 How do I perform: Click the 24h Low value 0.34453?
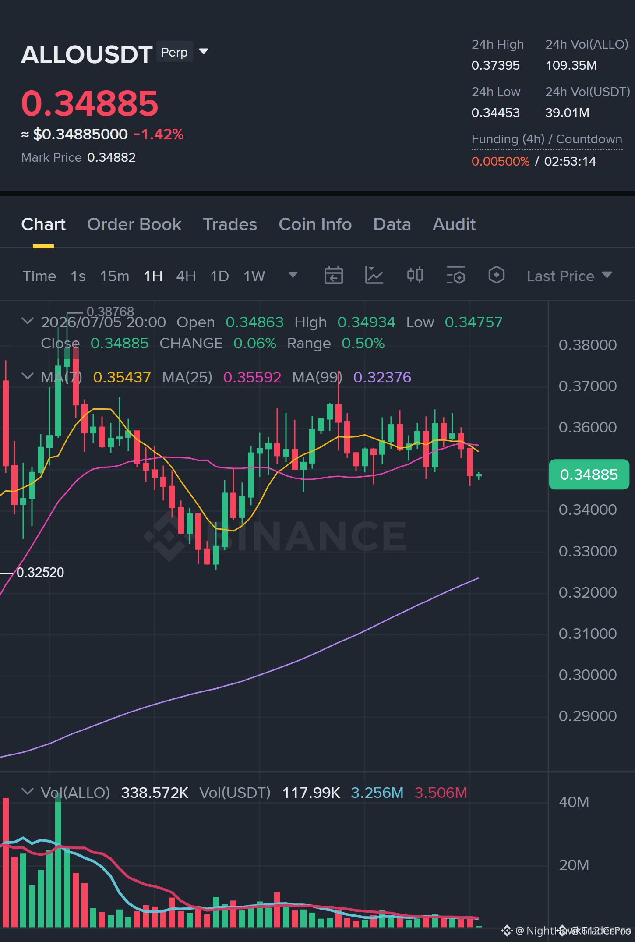[495, 113]
